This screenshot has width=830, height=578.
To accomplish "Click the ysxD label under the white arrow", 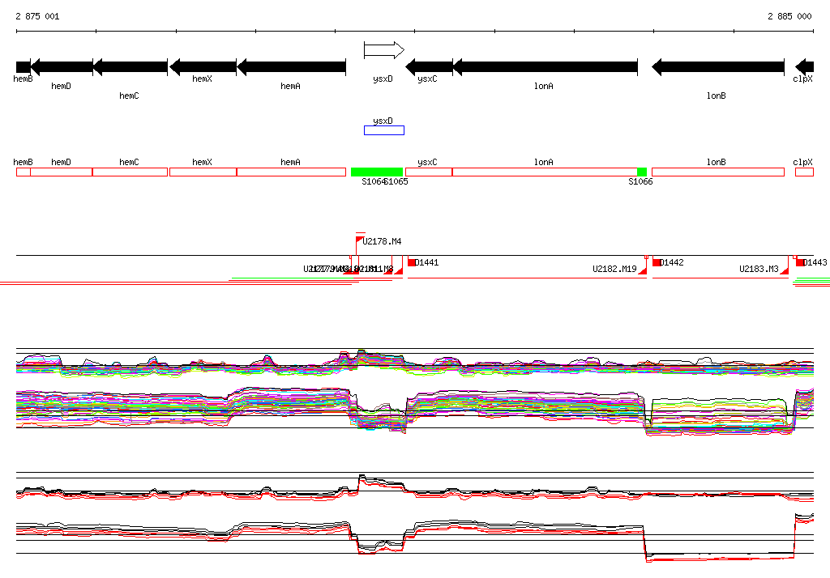I will 383,79.
